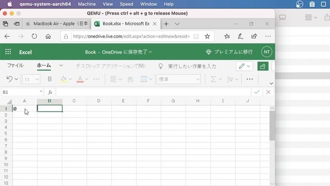330x186 pixels.
Task: Click sort and filter icon
Action: point(230,79)
